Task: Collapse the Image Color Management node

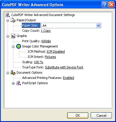Action: tap(13, 47)
